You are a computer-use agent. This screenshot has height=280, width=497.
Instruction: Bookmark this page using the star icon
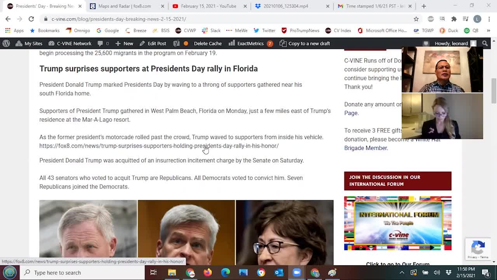(416, 19)
